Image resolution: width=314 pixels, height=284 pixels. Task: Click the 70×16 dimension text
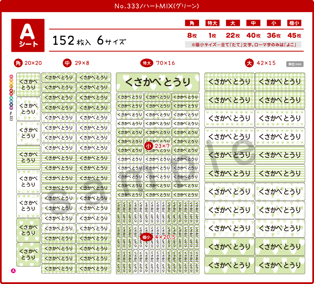(x=165, y=63)
